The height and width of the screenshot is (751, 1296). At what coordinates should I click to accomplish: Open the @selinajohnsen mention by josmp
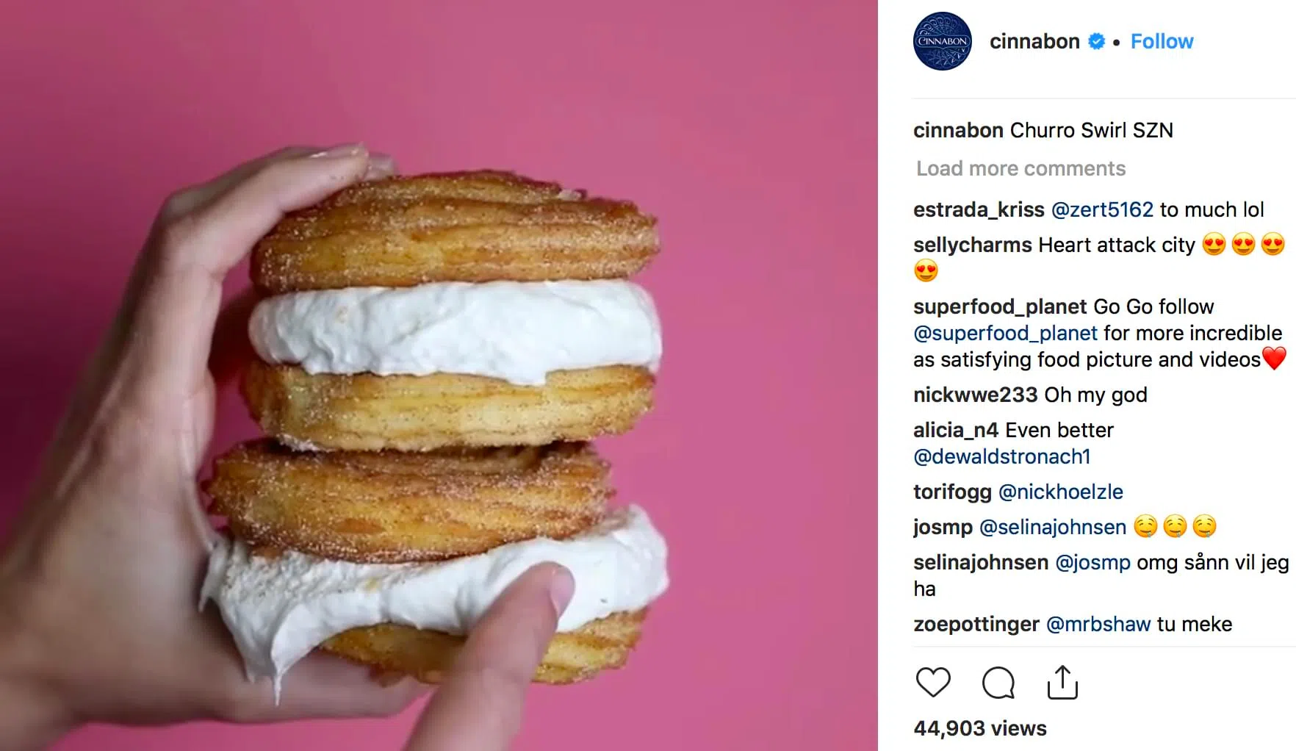[x=1052, y=527]
